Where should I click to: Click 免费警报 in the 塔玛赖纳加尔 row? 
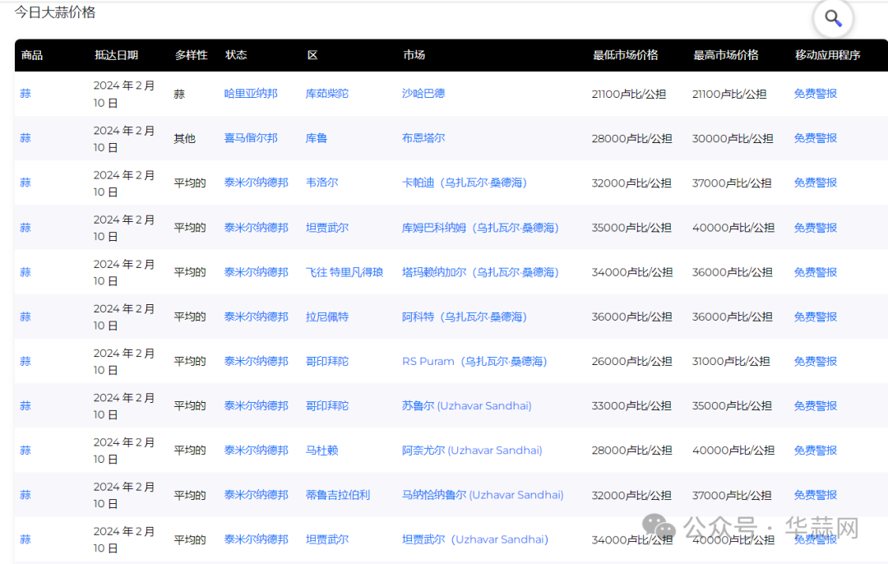coord(815,272)
